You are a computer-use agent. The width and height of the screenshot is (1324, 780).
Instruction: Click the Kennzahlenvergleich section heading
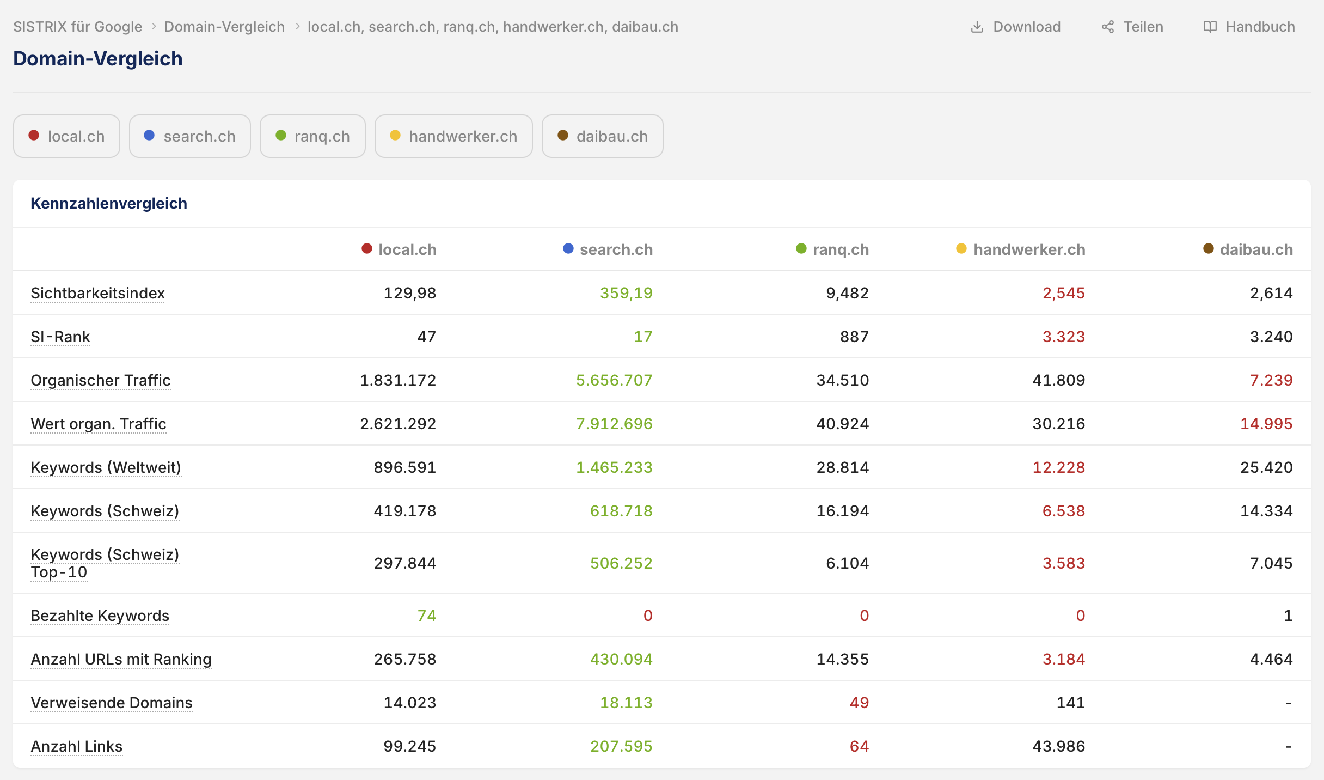click(x=109, y=203)
